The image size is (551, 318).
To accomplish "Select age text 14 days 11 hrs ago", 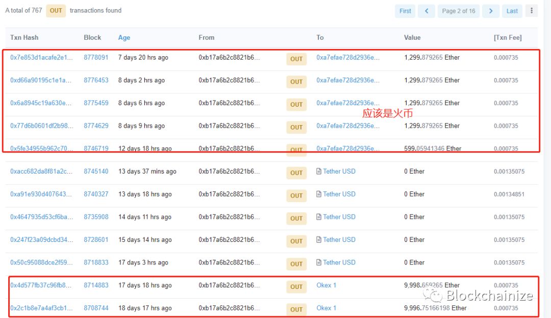I will (x=145, y=217).
